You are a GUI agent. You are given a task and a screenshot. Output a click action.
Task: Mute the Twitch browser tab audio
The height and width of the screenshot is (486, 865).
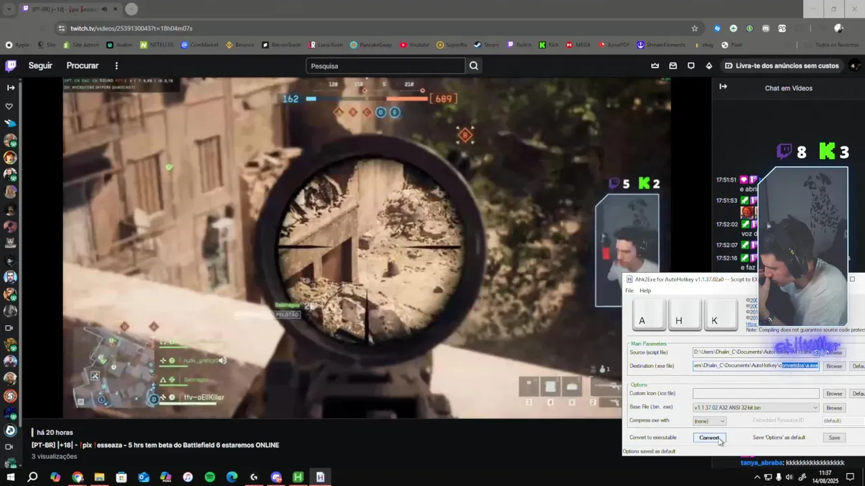[x=104, y=9]
